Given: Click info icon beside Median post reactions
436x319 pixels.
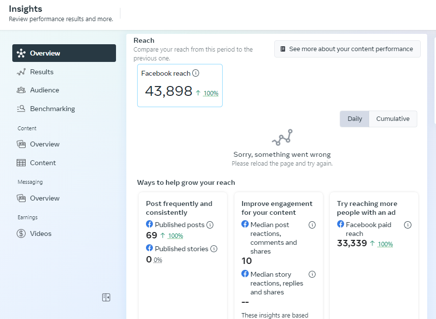Looking at the screenshot, I should click(x=312, y=225).
